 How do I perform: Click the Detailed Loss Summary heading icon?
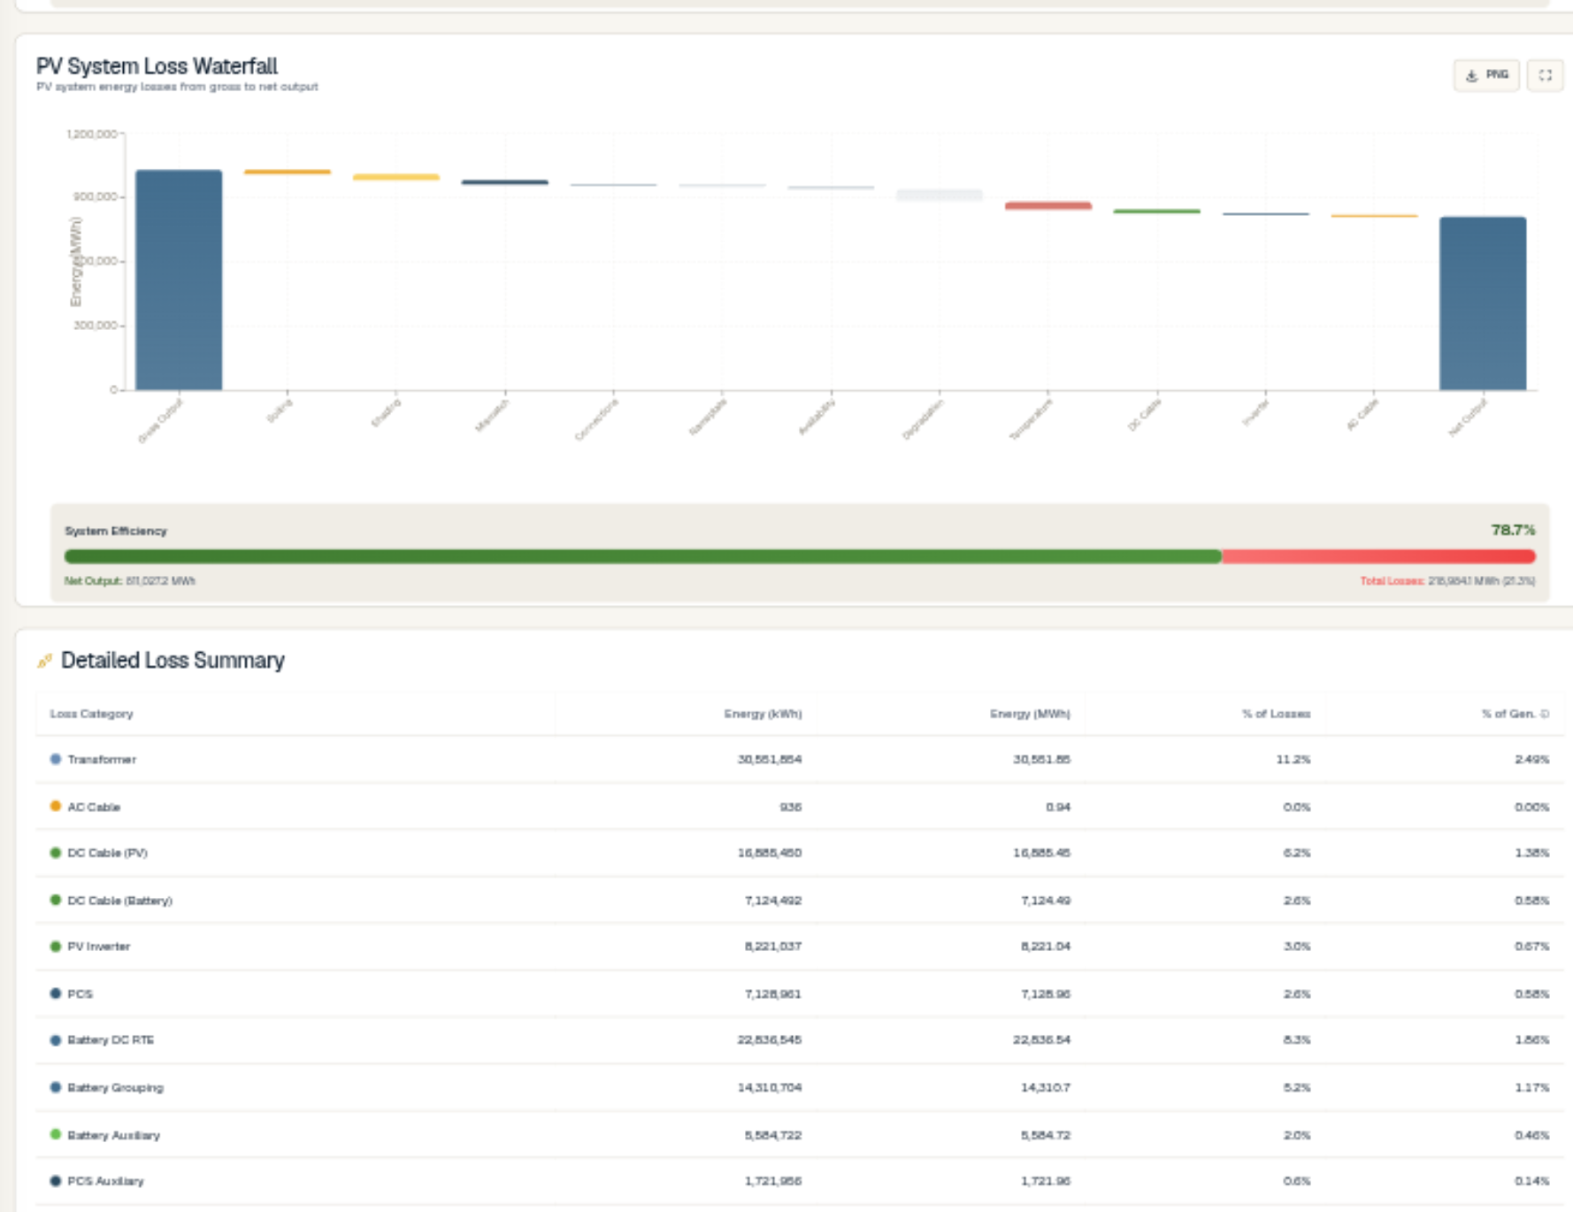44,661
